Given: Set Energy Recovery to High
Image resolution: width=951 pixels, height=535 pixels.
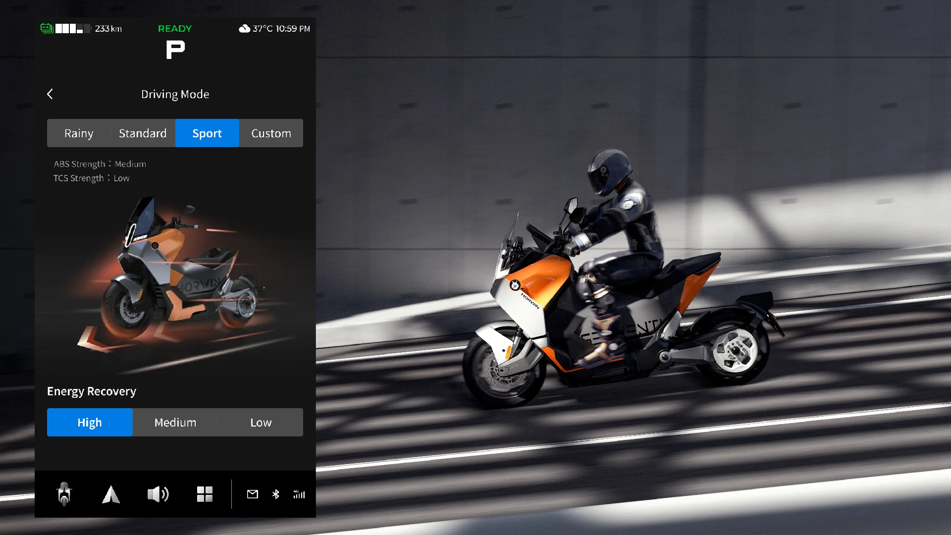Looking at the screenshot, I should (x=90, y=423).
